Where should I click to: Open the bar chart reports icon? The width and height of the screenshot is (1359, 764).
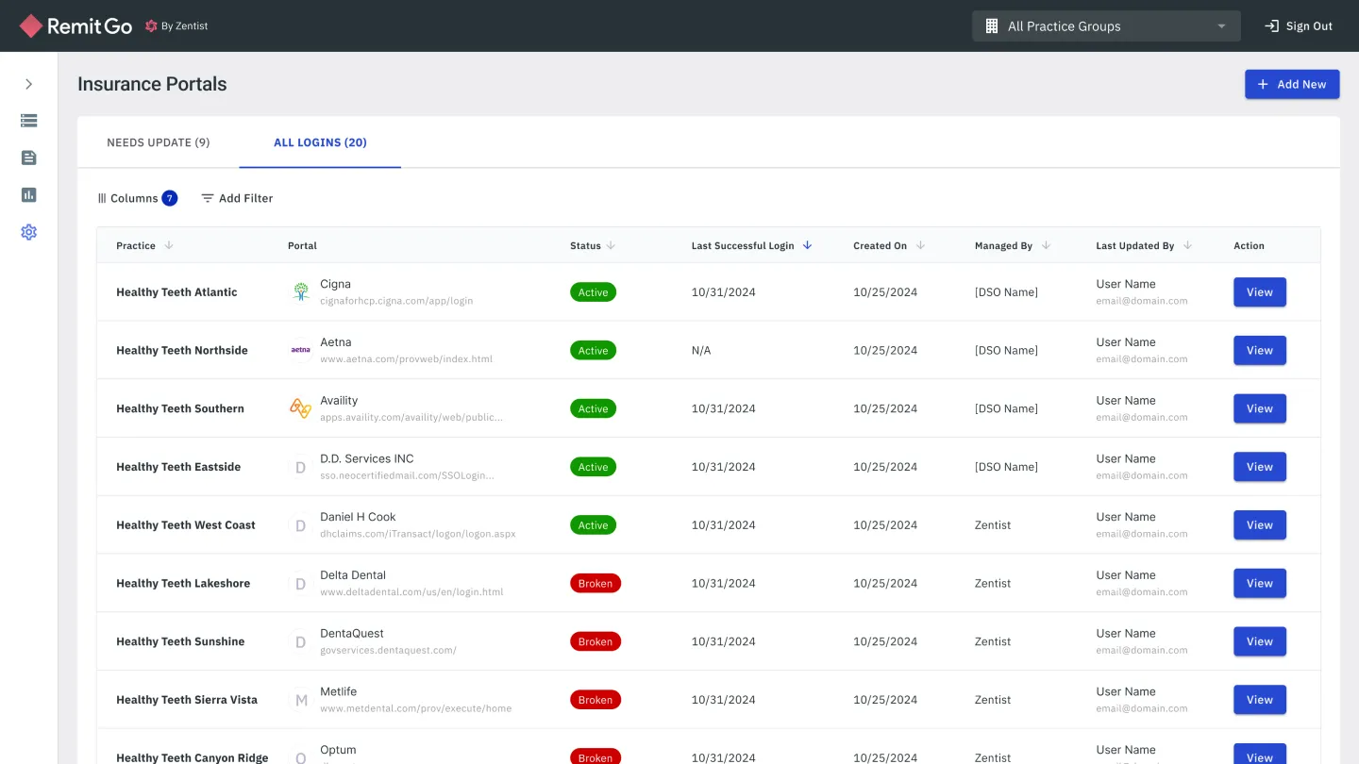[x=28, y=195]
